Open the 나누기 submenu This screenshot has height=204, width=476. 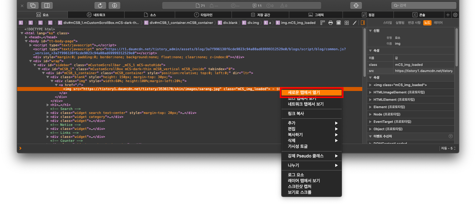tap(311, 165)
